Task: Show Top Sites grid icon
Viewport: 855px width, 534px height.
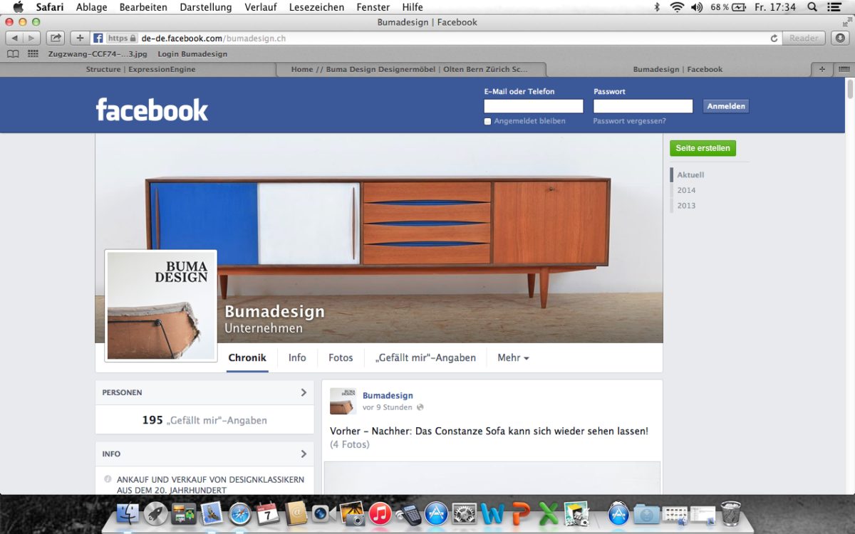Action: (33, 54)
